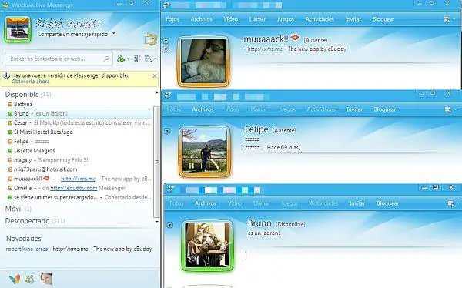Click Fotos in the muuaaack!! window
462x288 pixels.
tap(172, 19)
